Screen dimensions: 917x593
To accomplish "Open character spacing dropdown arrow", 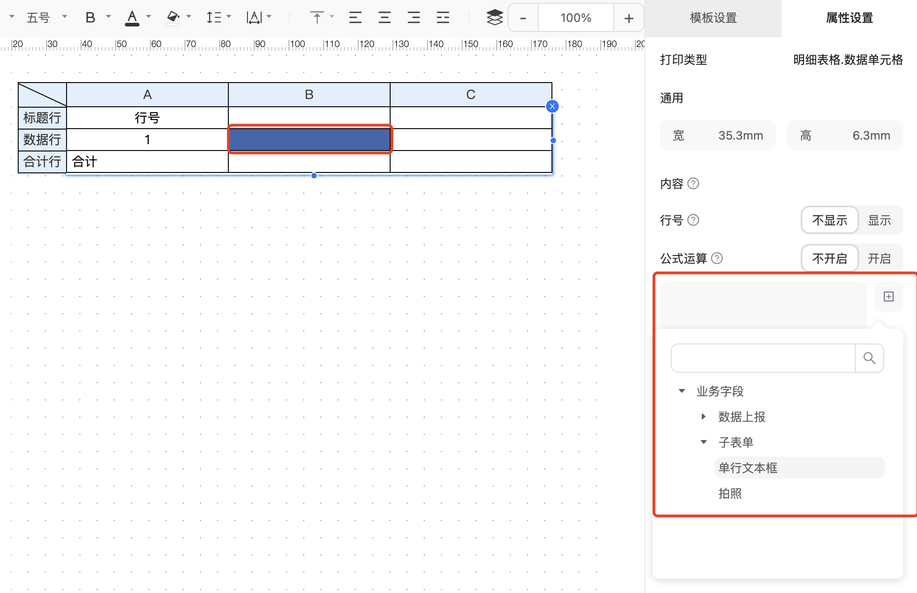I will tap(269, 16).
